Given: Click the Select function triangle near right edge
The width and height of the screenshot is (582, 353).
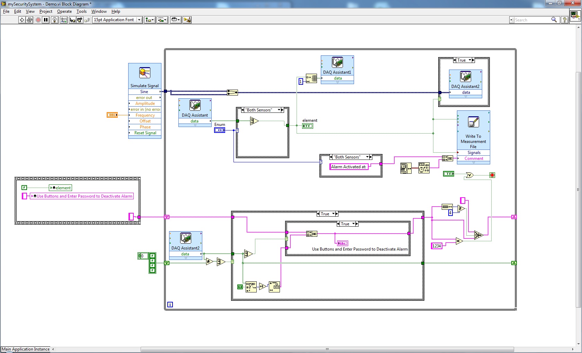Looking at the screenshot, I should click(x=478, y=235).
